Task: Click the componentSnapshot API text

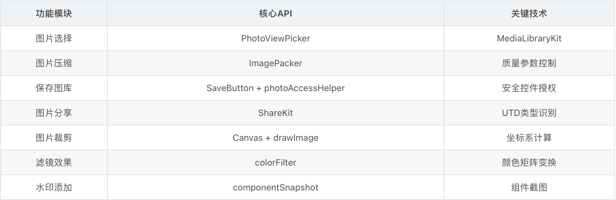Action: pyautogui.click(x=275, y=187)
